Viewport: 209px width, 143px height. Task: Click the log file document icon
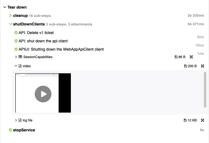(x=20, y=120)
